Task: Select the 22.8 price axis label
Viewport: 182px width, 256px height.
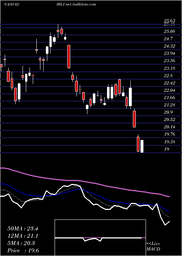Action: tap(168, 76)
